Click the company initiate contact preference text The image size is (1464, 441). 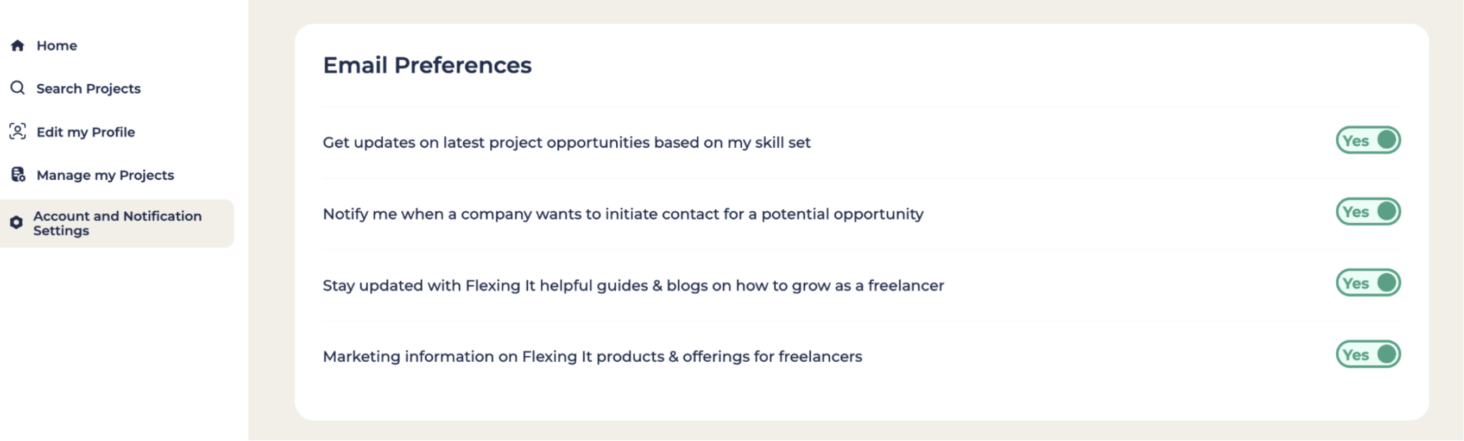pos(623,214)
